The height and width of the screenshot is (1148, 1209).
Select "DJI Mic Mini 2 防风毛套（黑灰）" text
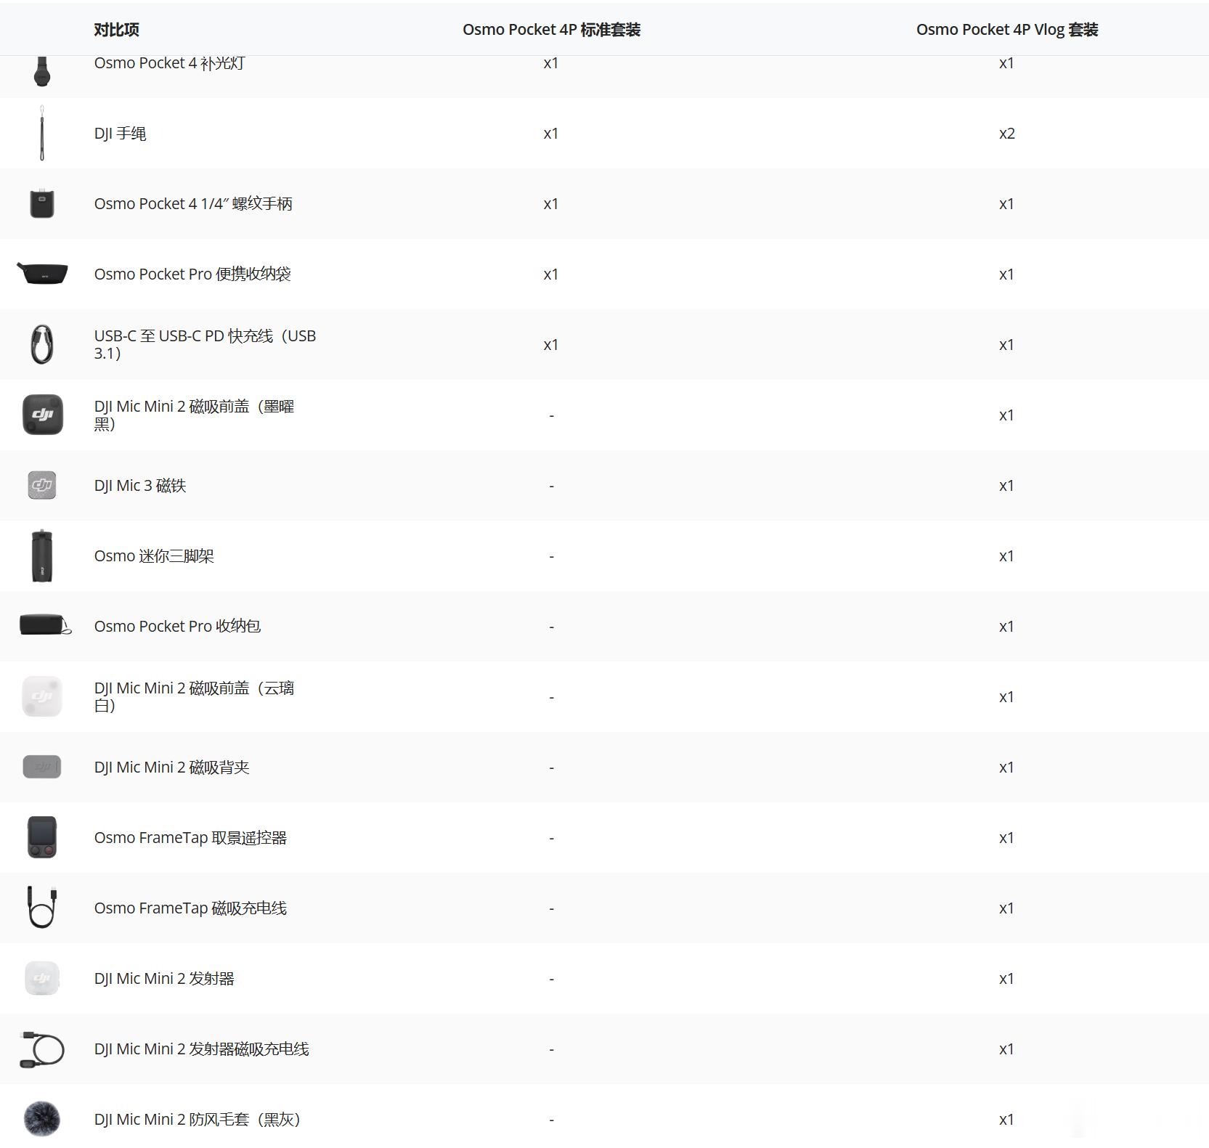tap(198, 1120)
